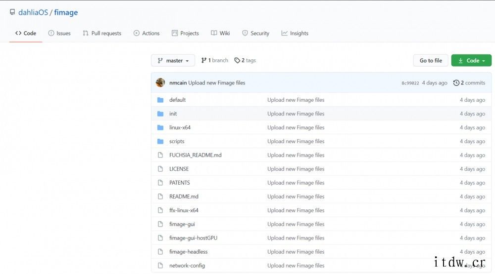The height and width of the screenshot is (274, 495).
Task: Switch to the Projects tab
Action: (185, 33)
